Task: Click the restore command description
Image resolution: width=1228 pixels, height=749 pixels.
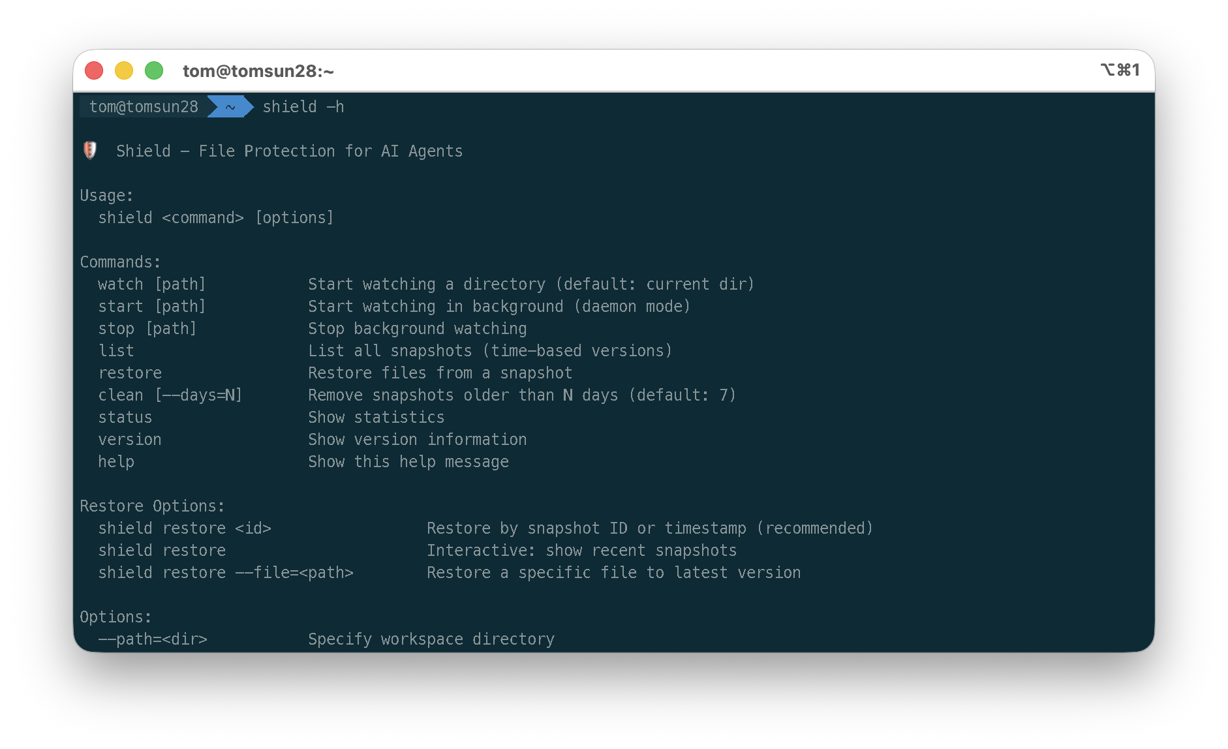Action: (x=440, y=373)
